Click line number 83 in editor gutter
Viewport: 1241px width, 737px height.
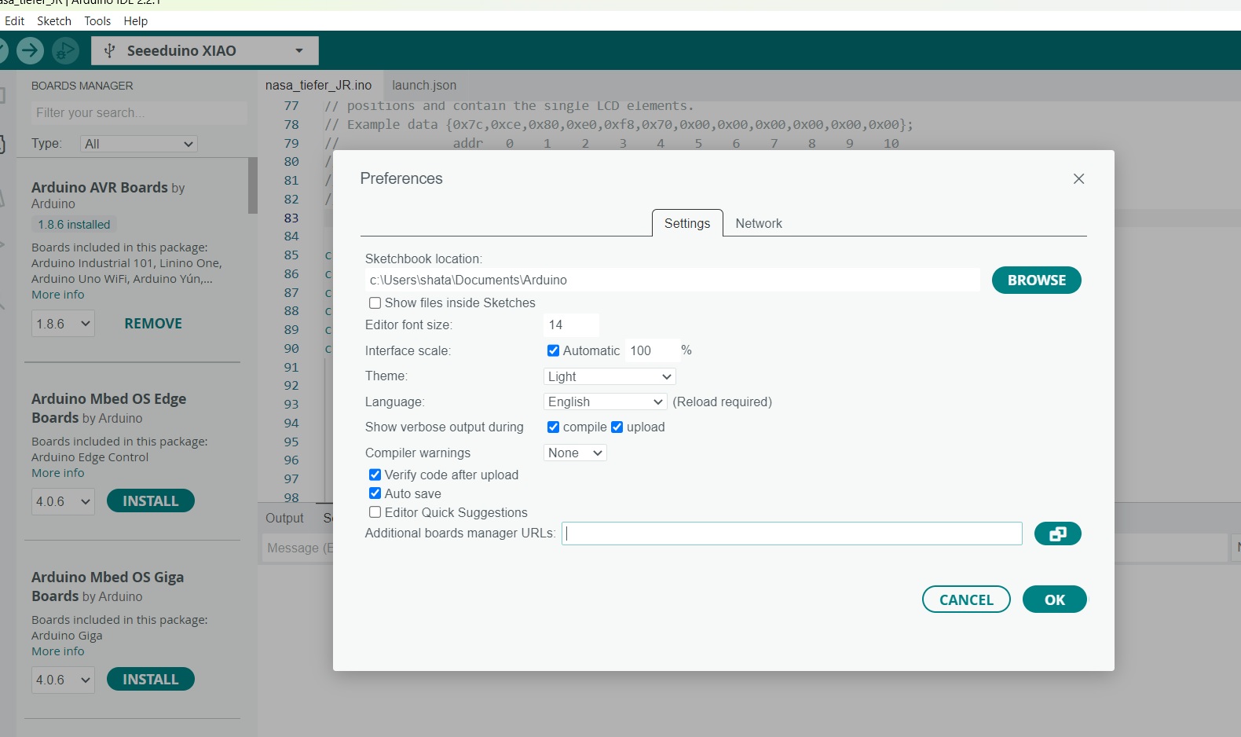pos(291,218)
